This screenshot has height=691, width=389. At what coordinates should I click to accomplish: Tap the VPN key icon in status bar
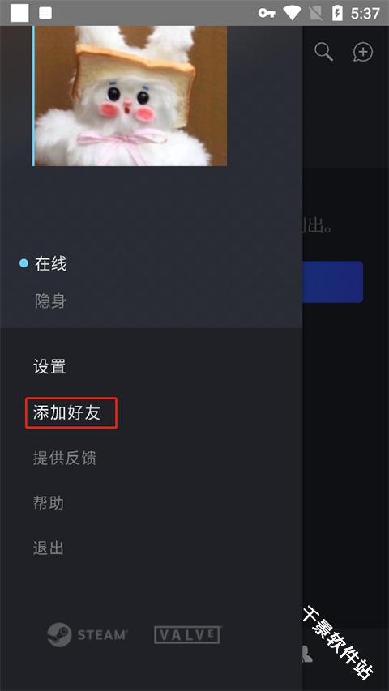point(267,13)
